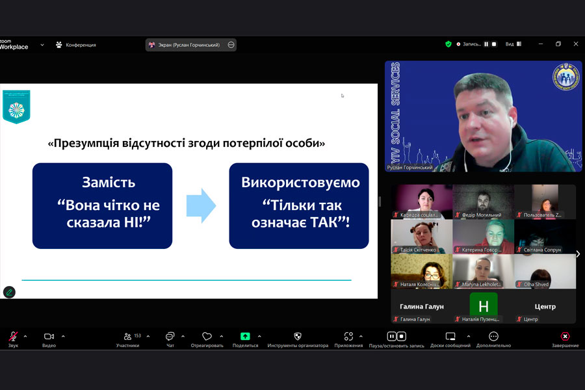Click the slide title Презумпція відсутності згоди
Image resolution: width=585 pixels, height=390 pixels.
[186, 143]
